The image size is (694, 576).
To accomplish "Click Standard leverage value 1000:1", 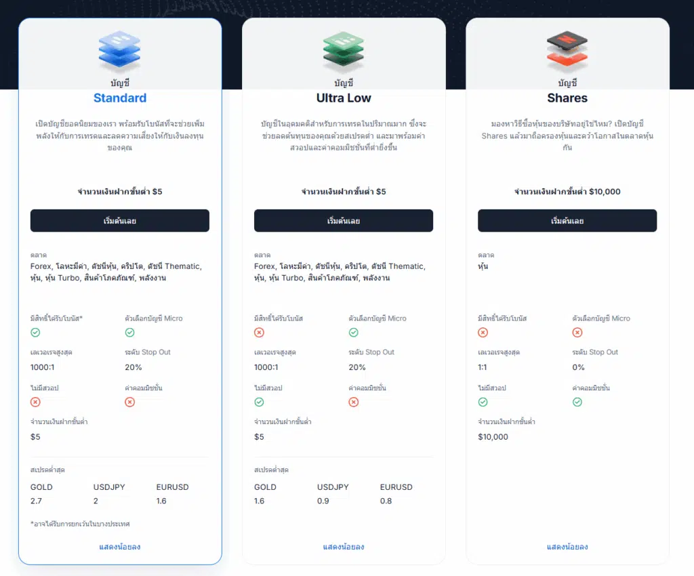I will point(42,367).
